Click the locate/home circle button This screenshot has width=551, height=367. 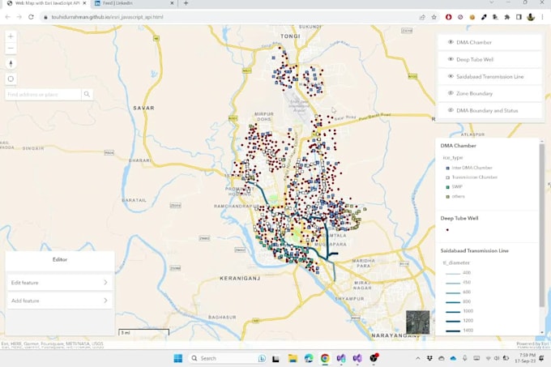(x=11, y=79)
